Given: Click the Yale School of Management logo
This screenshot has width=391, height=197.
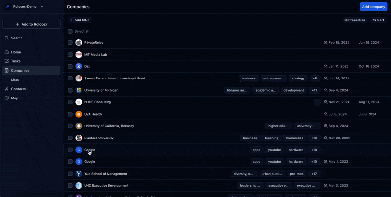Looking at the screenshot, I should pos(79,174).
